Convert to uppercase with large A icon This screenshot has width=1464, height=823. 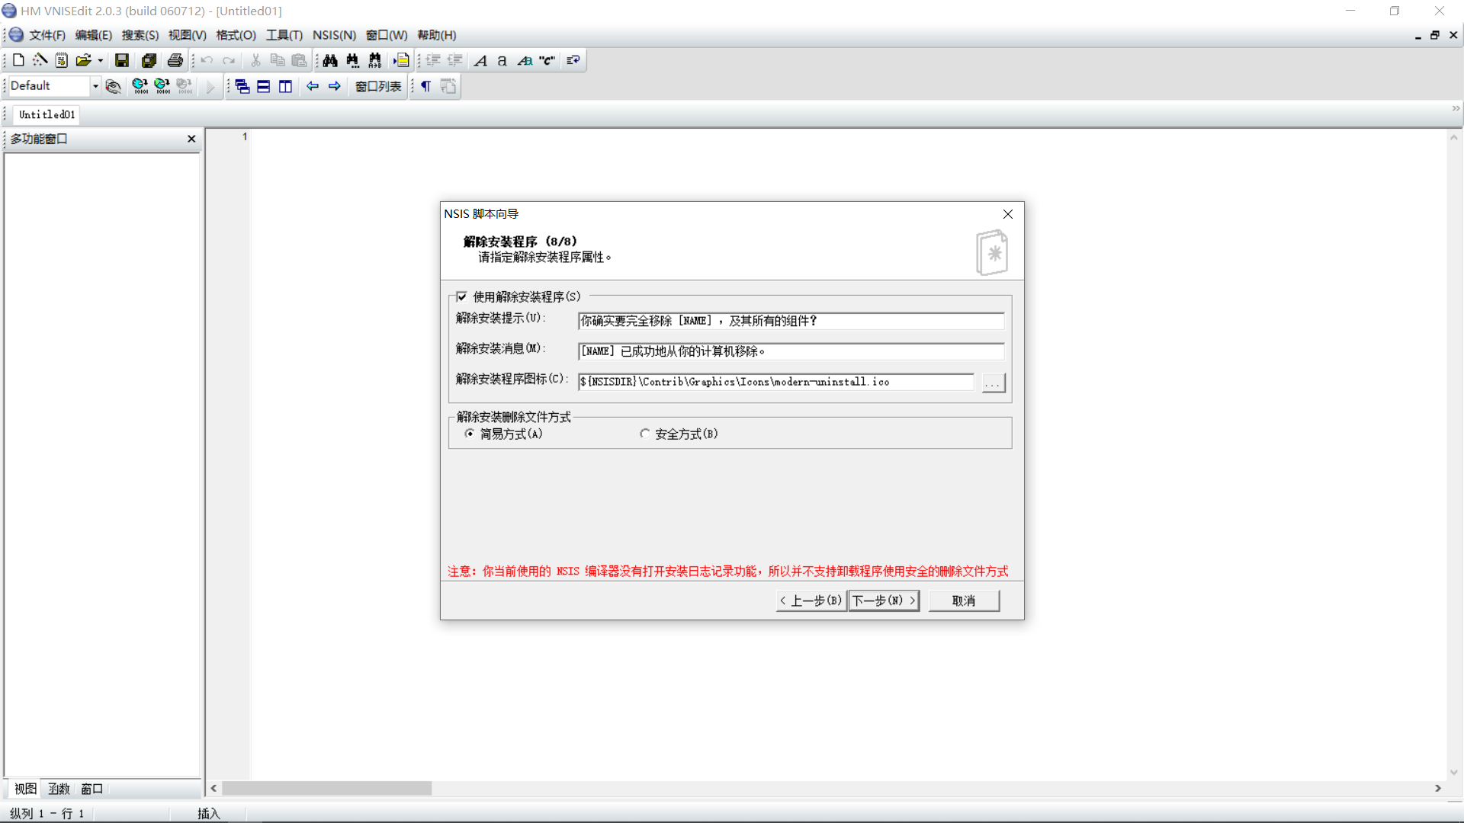click(x=480, y=60)
